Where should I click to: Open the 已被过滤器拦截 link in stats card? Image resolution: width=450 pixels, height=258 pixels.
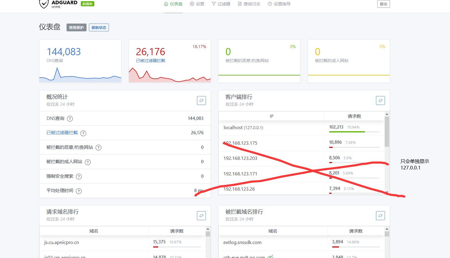pos(150,61)
